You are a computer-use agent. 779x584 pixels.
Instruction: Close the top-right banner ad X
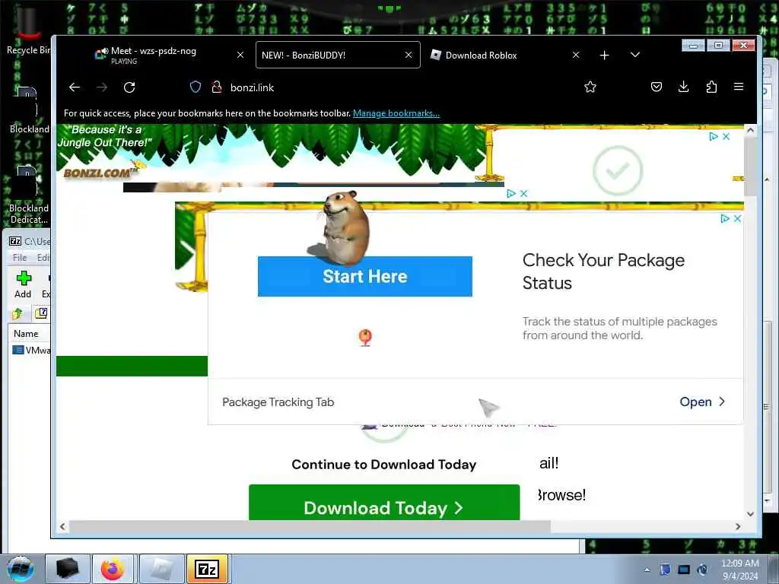(x=726, y=137)
